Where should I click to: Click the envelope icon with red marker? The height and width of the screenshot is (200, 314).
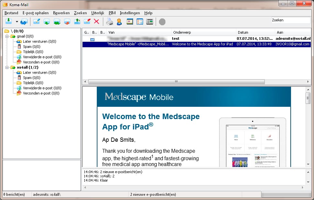pos(87,21)
